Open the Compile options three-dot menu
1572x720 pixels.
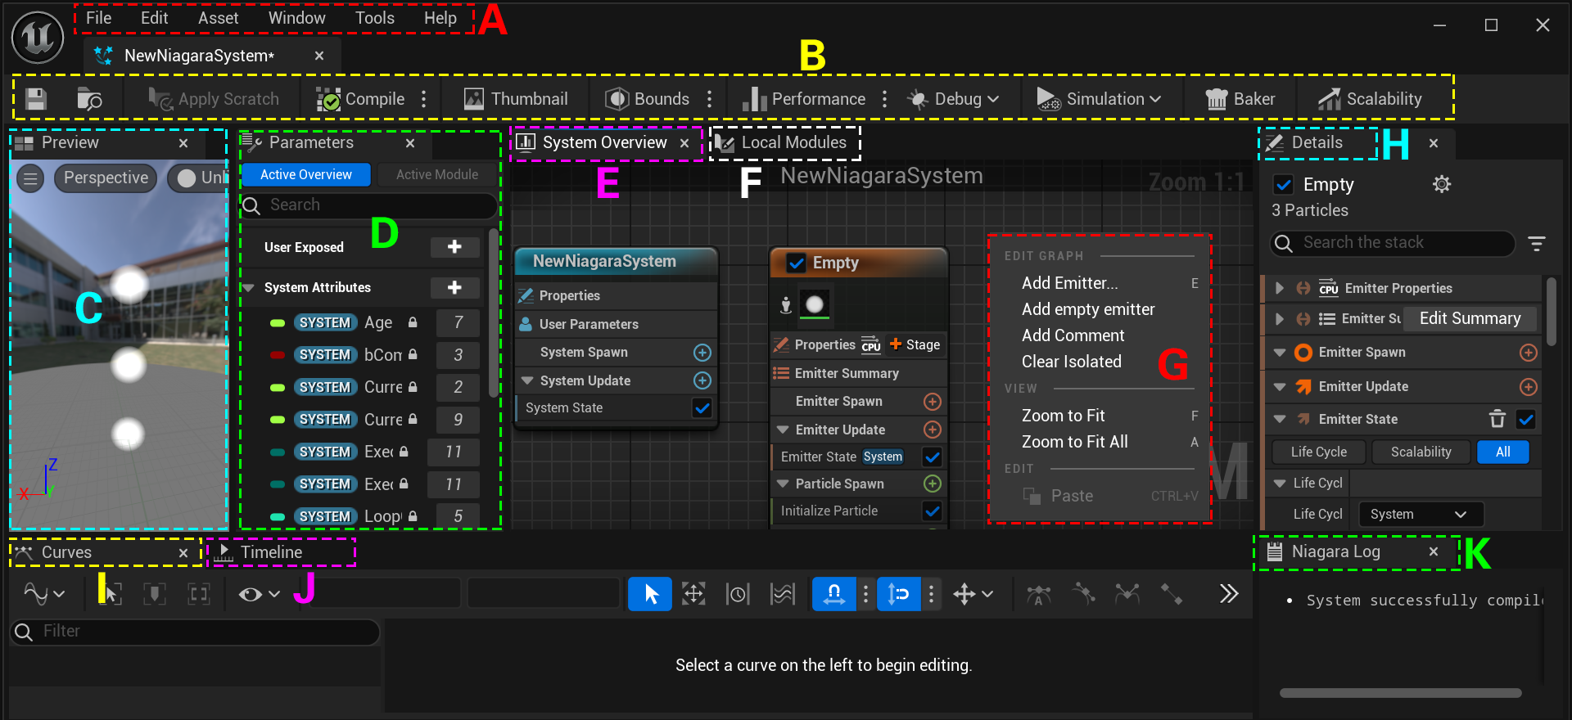[x=423, y=99]
